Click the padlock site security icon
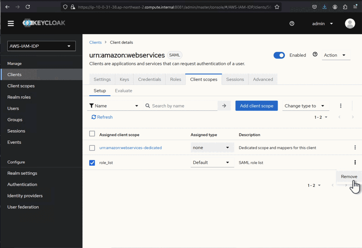The width and height of the screenshot is (362, 248). coord(73,7)
